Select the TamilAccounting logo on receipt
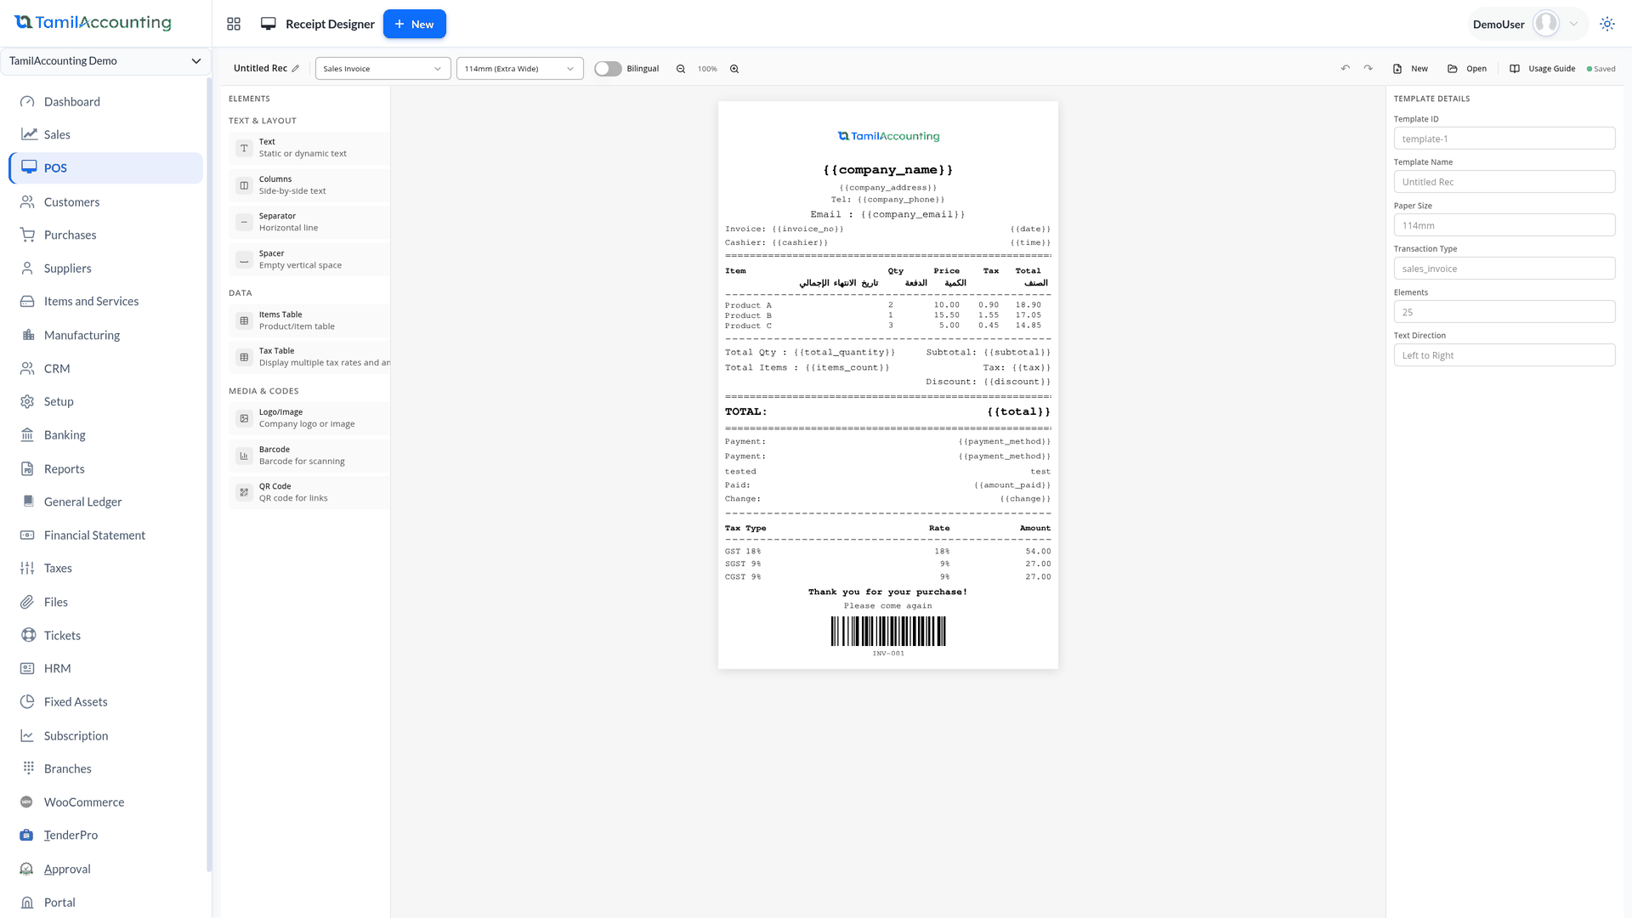The height and width of the screenshot is (918, 1632). coord(888,136)
